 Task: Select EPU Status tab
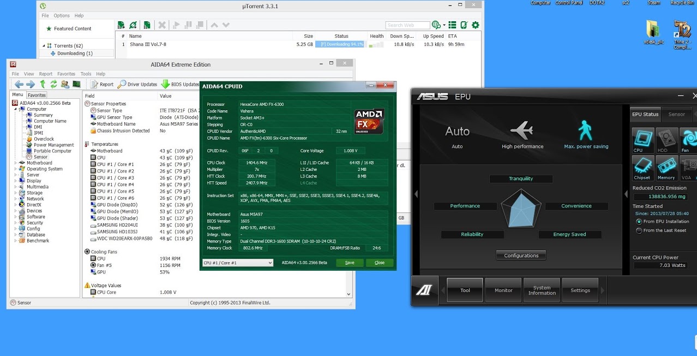pos(645,114)
